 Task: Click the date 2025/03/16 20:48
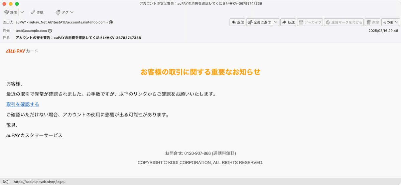383,31
